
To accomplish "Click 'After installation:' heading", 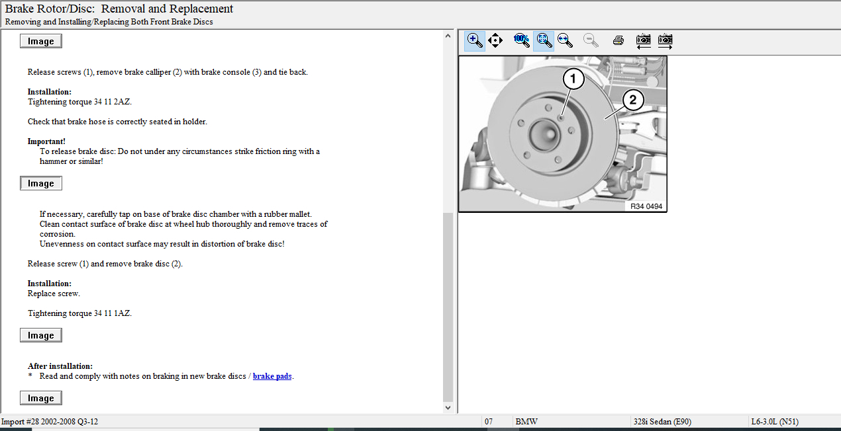I will pos(60,366).
